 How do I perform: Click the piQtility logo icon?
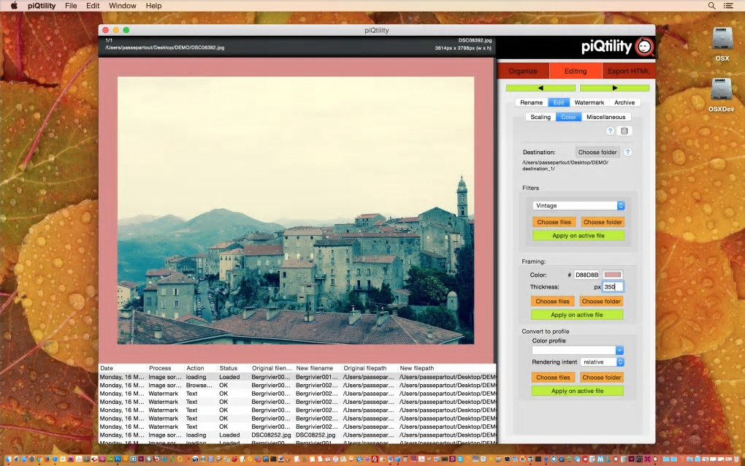tap(644, 47)
